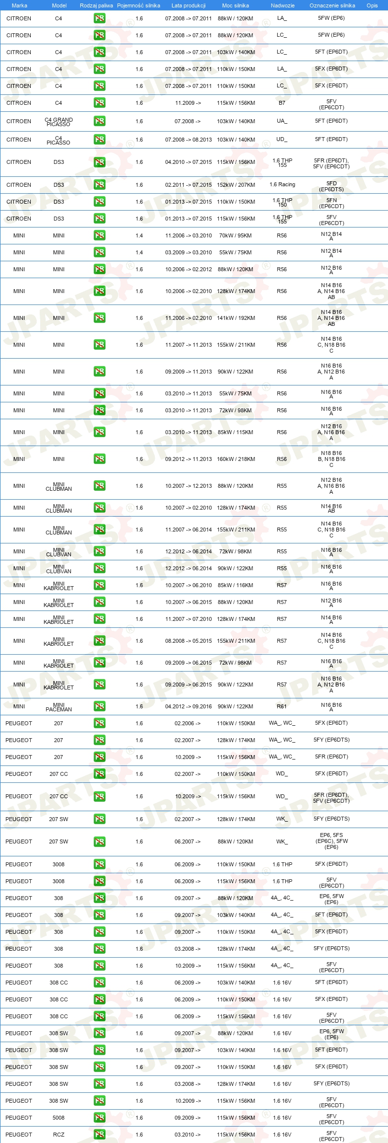The image size is (388, 1143).
Task: Click the 152kW / 207KM power cell
Action: tap(236, 185)
